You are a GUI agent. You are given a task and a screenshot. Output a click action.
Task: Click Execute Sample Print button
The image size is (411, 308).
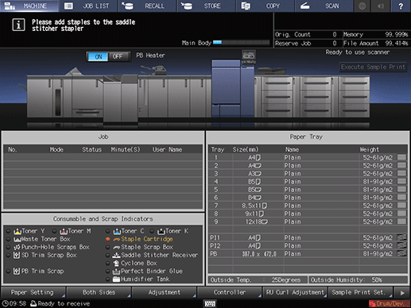coord(373,67)
